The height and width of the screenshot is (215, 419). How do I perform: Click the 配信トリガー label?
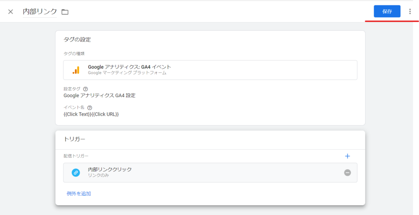point(76,156)
